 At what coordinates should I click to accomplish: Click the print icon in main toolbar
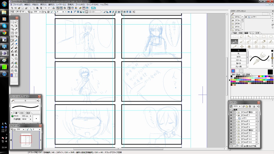[x=54, y=8]
